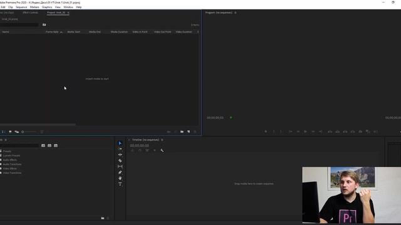Click New Custom Bin icon in Effects panel

coord(103,218)
